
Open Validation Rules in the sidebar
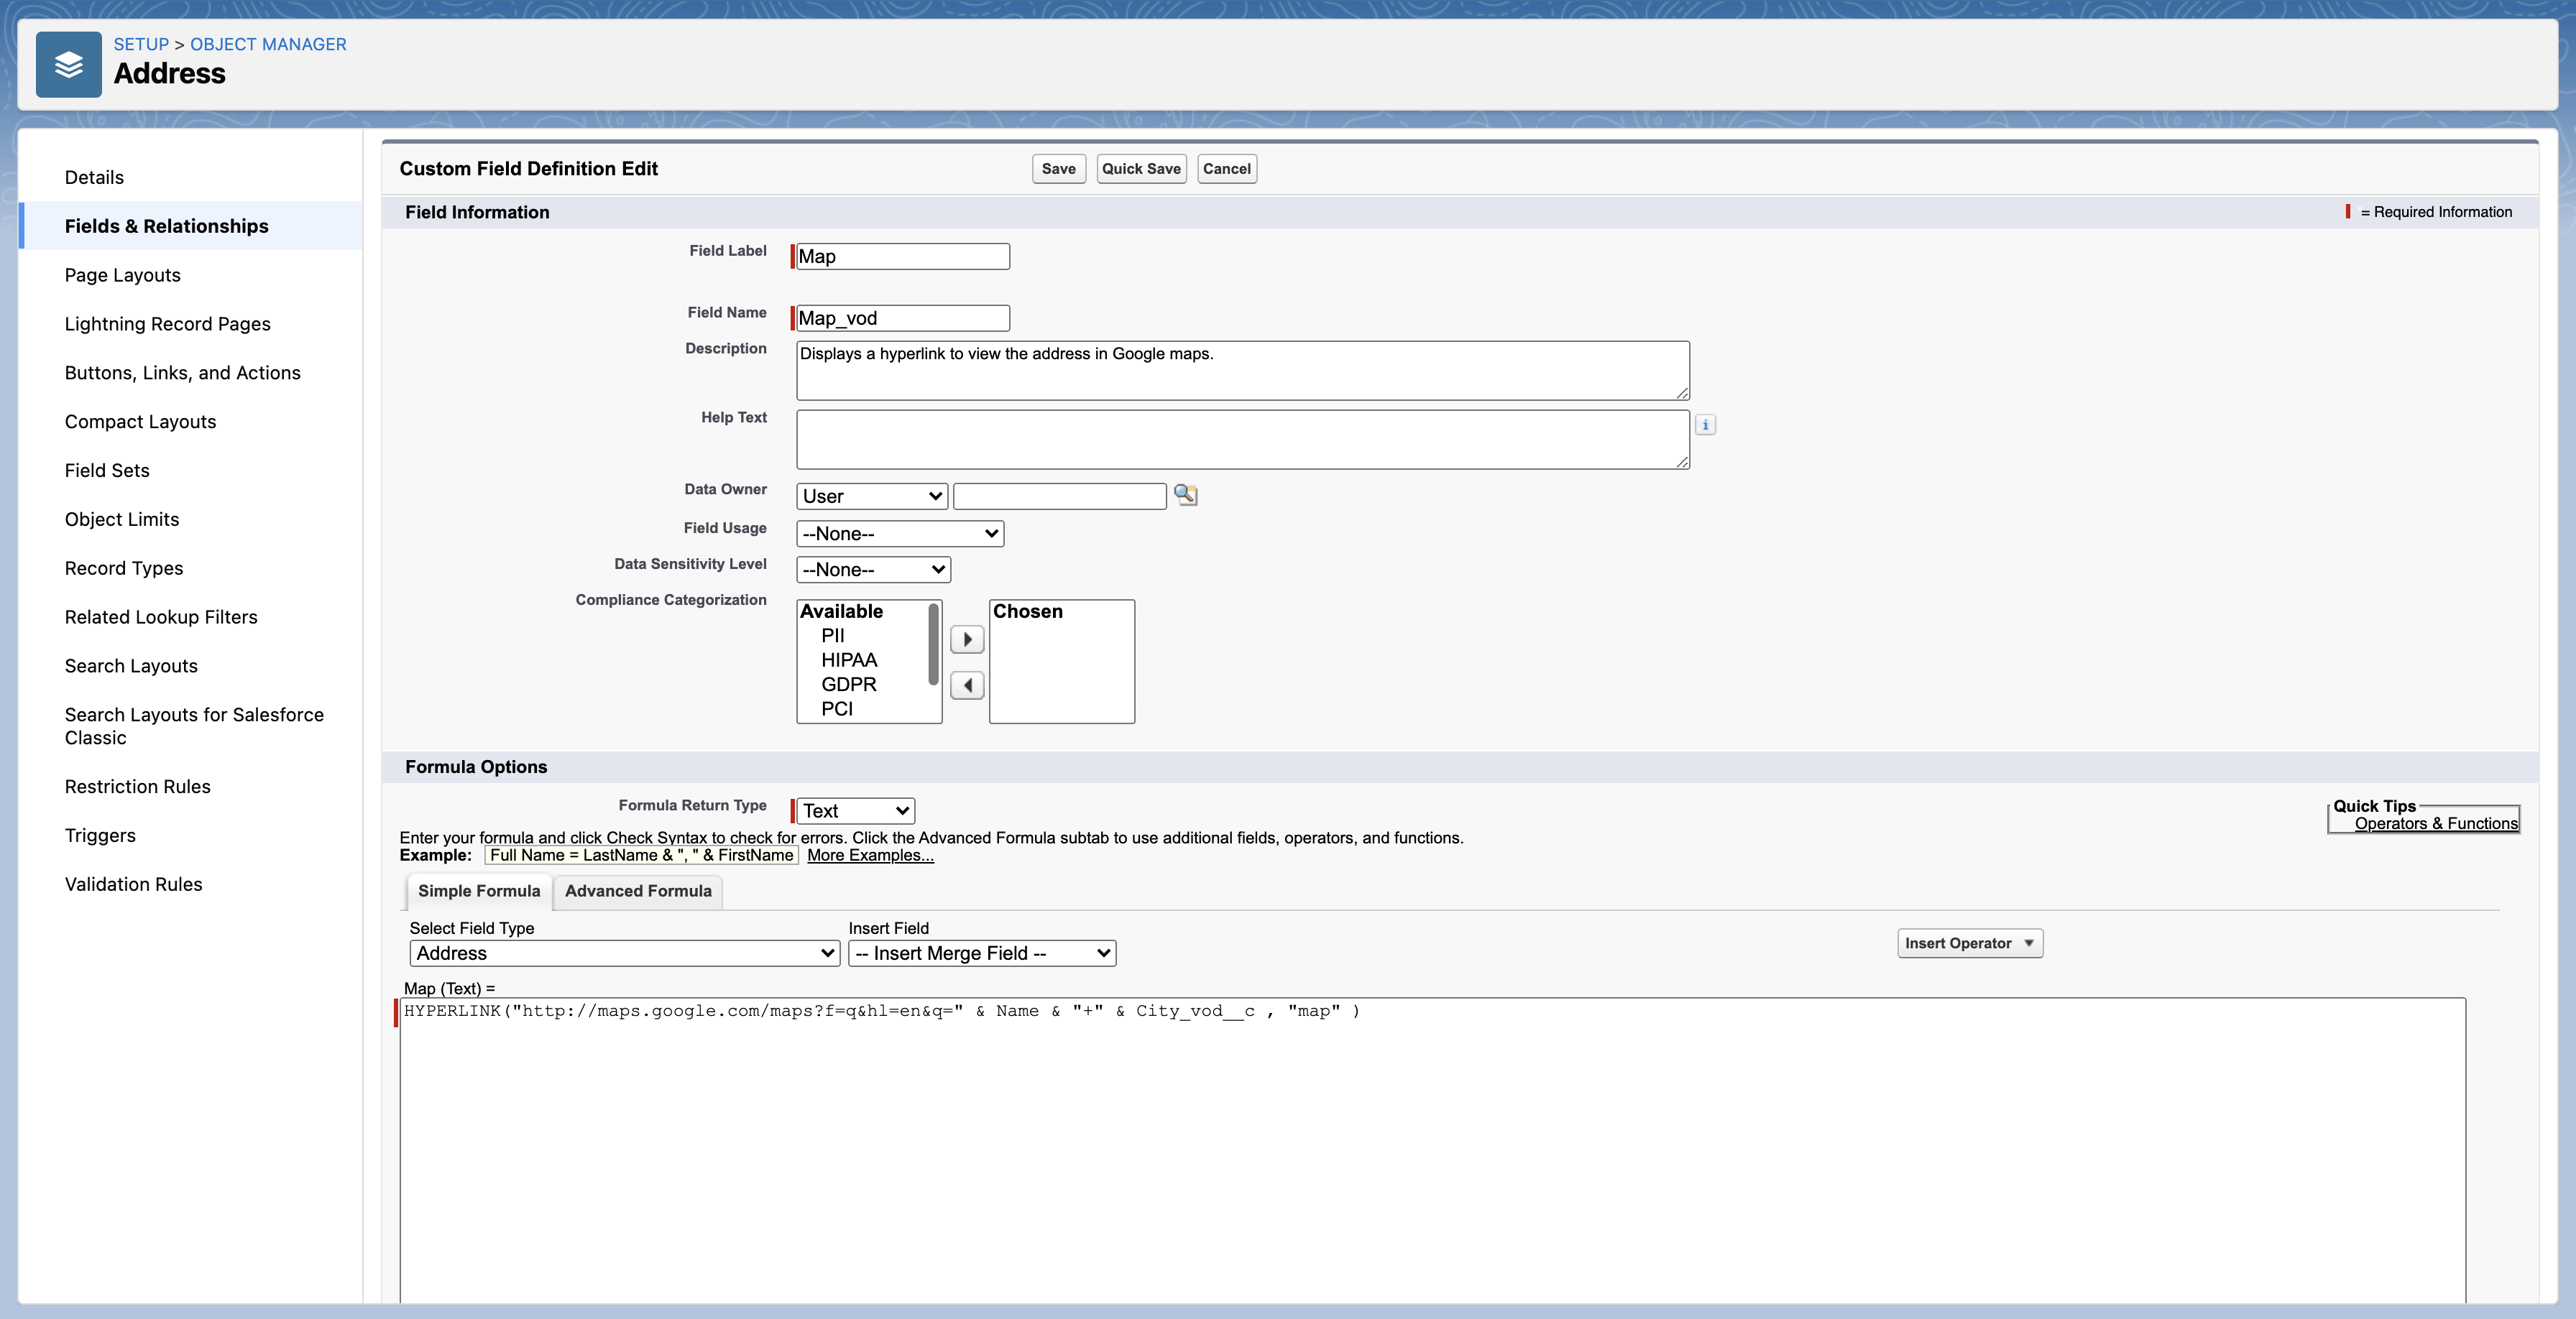coord(133,884)
